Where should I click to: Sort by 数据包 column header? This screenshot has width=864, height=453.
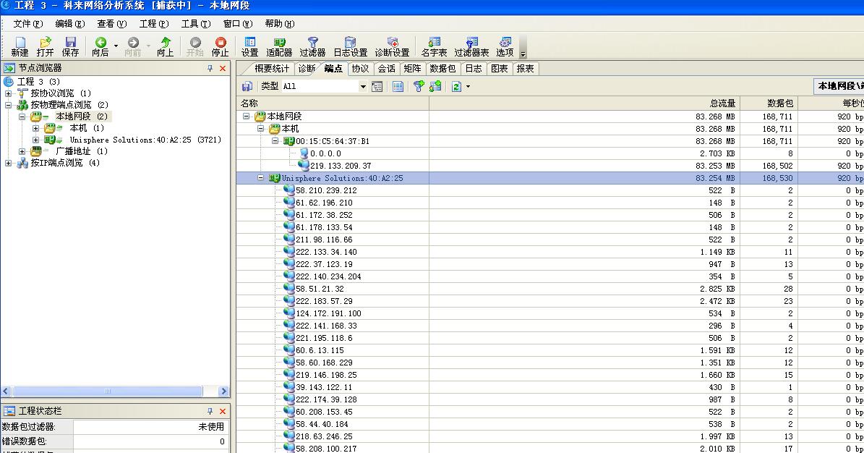click(x=779, y=103)
